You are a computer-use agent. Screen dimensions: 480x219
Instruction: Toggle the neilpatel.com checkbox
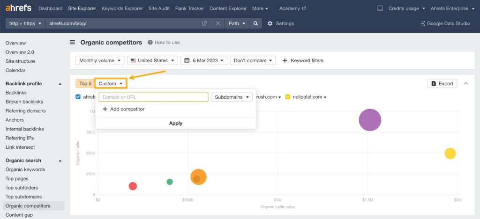click(287, 97)
